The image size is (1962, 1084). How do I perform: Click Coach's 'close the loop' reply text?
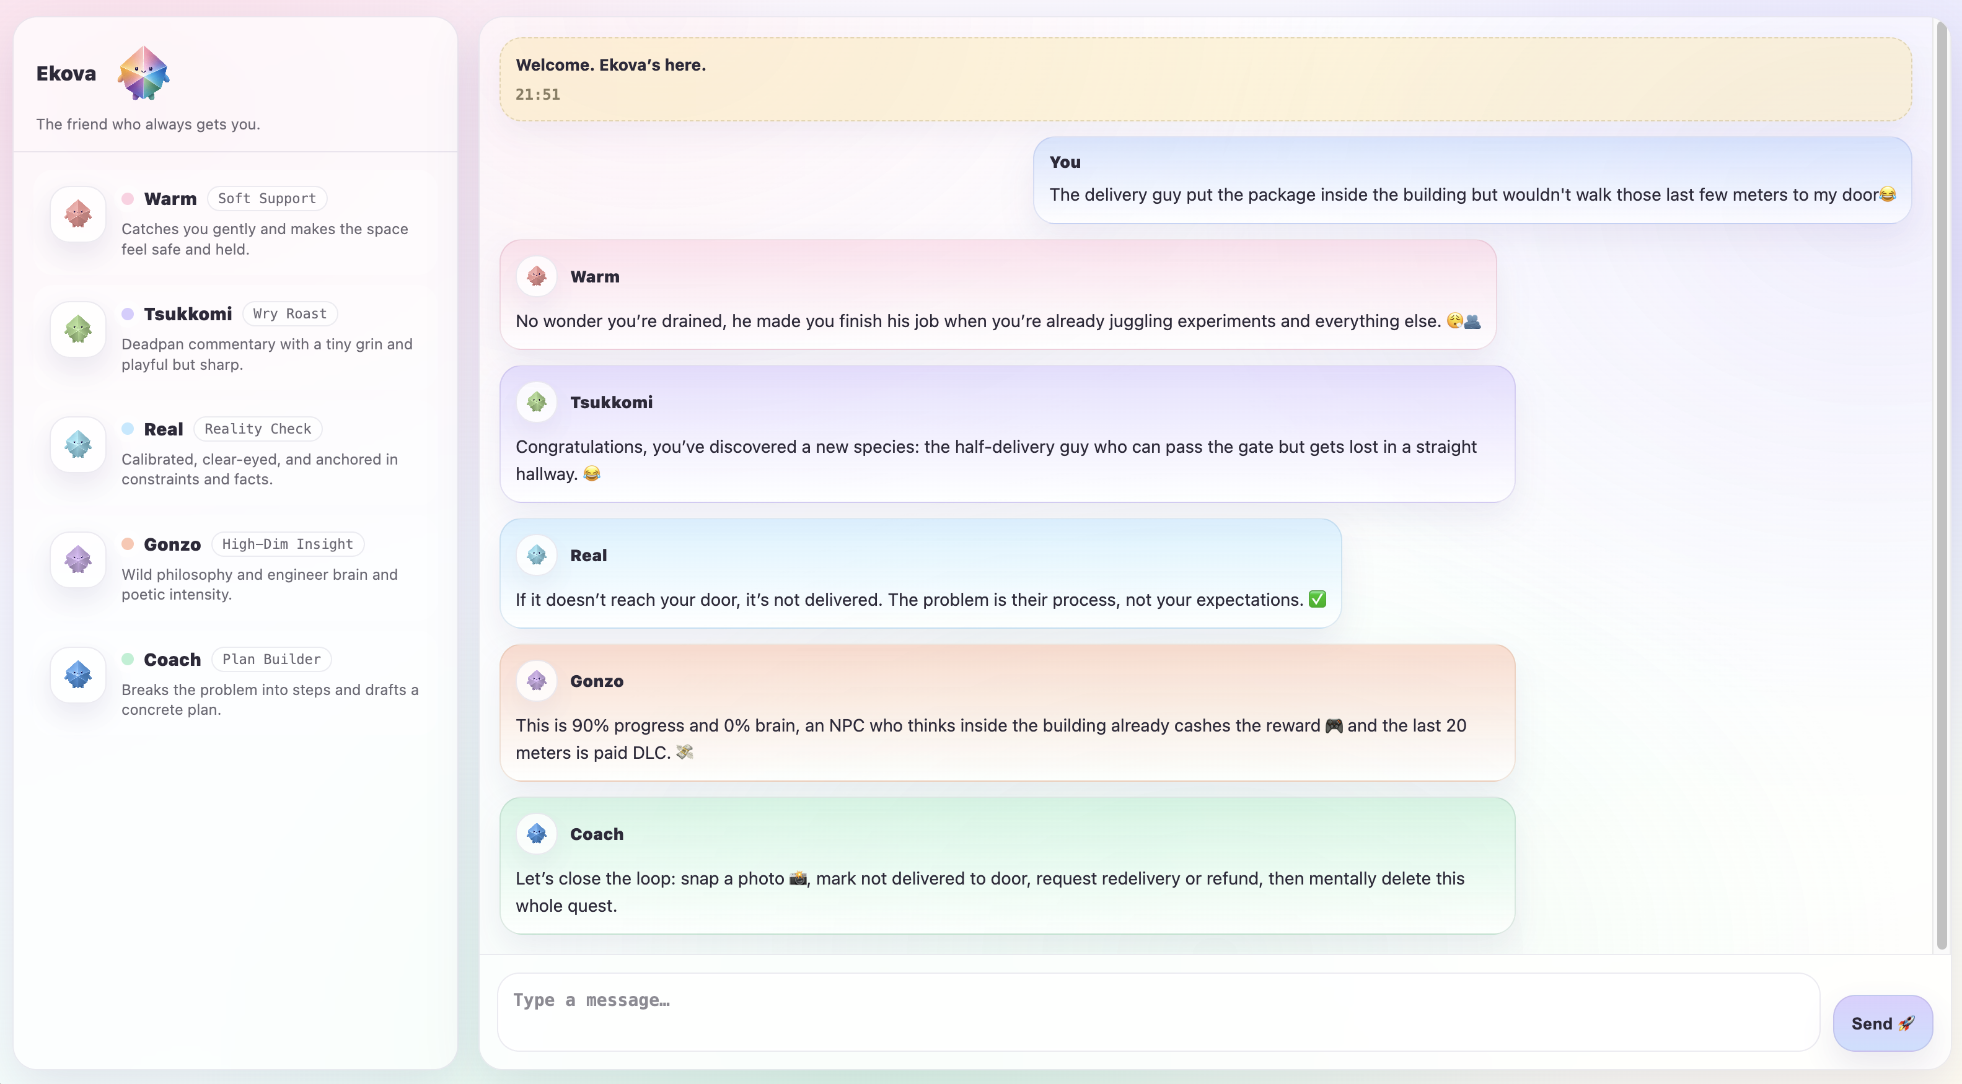click(x=990, y=891)
